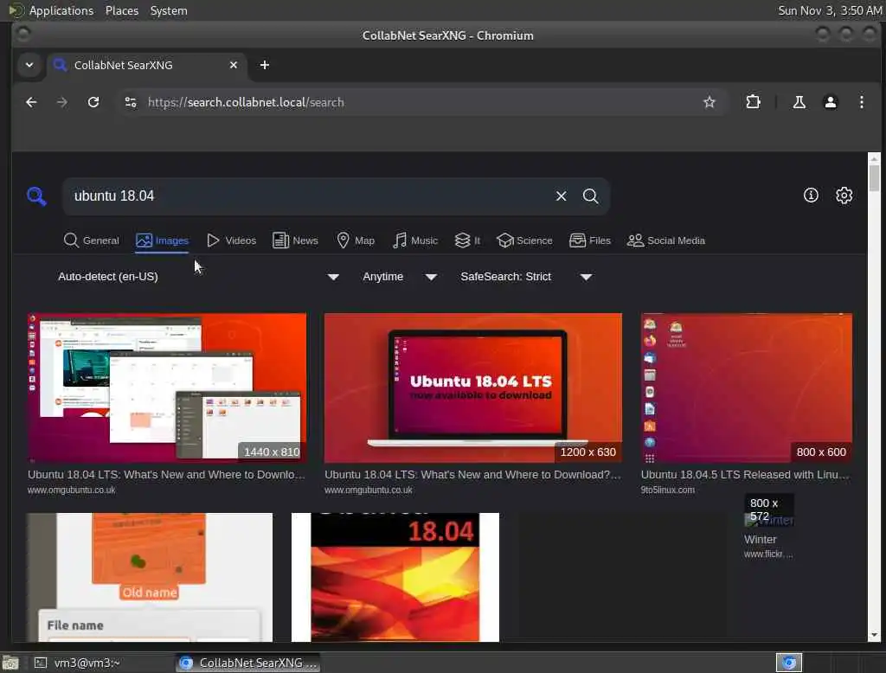The image size is (886, 673).
Task: Switch to the Science category tab
Action: (524, 240)
